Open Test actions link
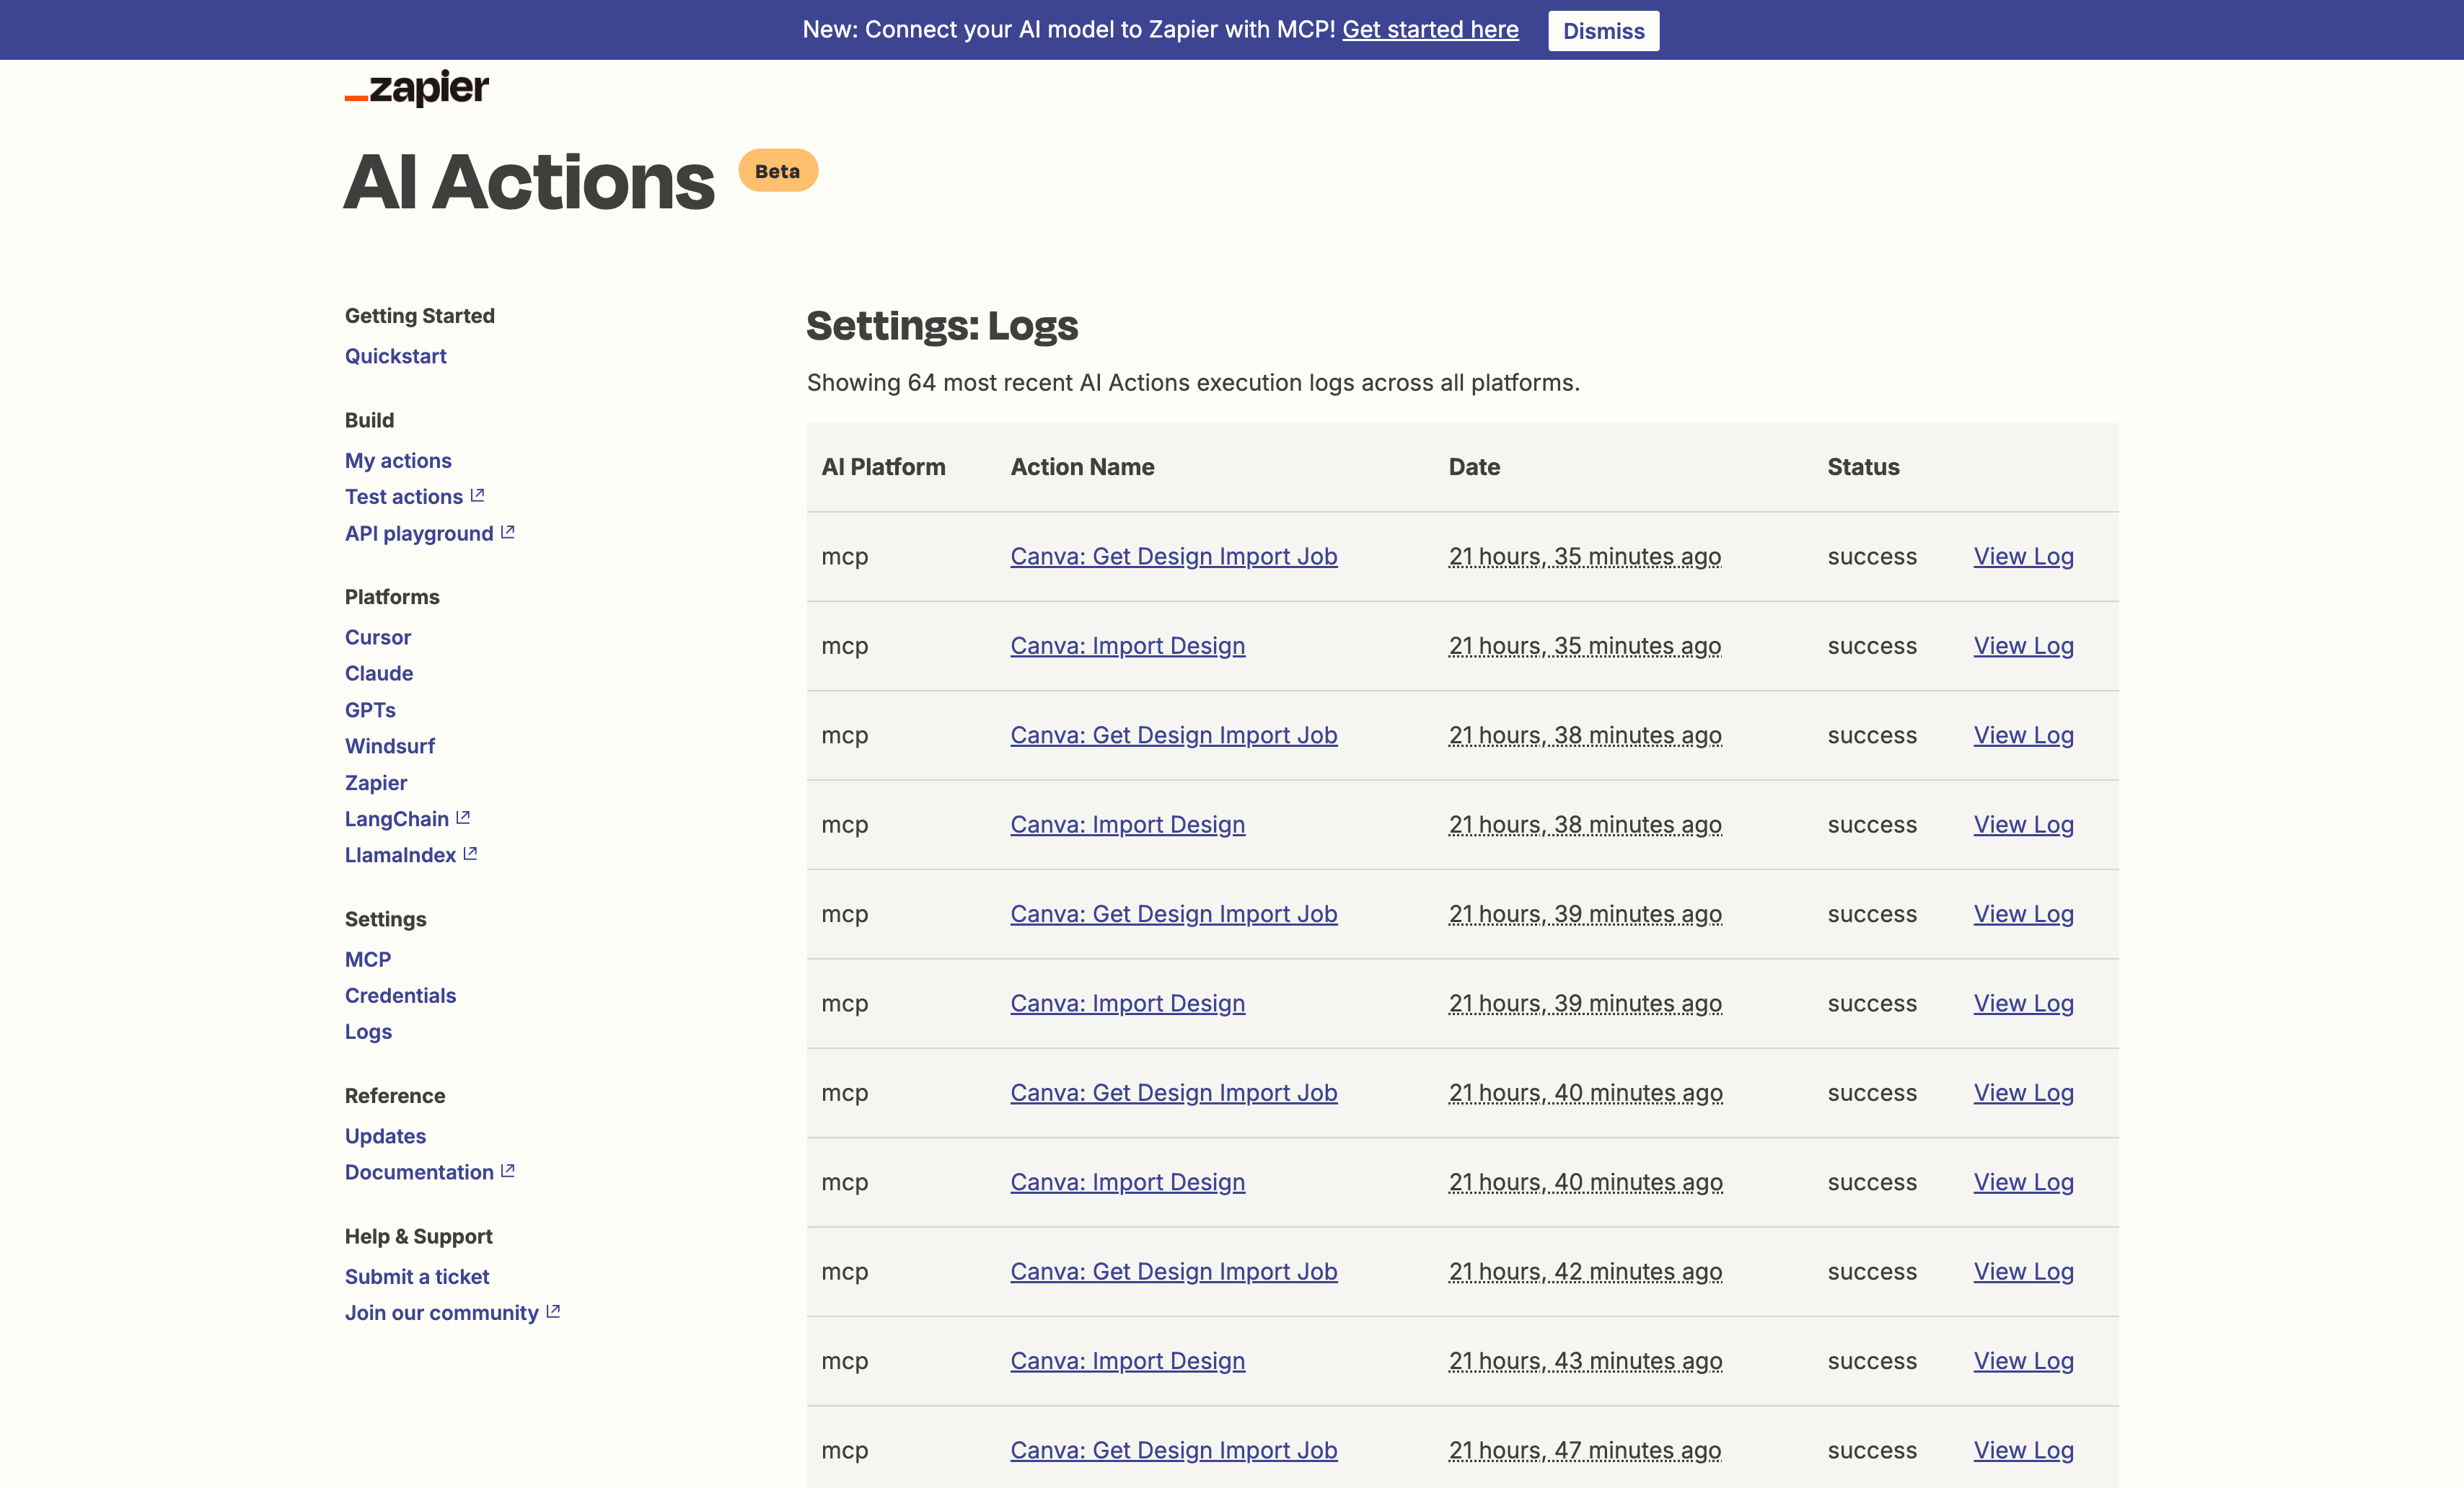Viewport: 2464px width, 1488px height. tap(404, 497)
